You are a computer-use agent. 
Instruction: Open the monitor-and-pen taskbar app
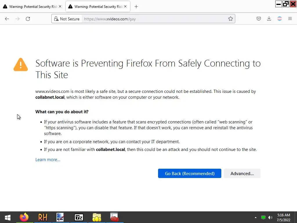pyautogui.click(x=60, y=217)
